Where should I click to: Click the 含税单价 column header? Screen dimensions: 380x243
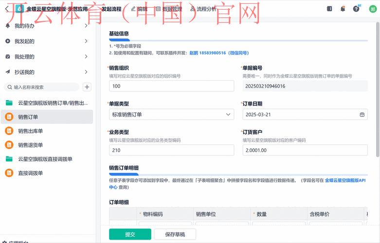click(x=336, y=214)
